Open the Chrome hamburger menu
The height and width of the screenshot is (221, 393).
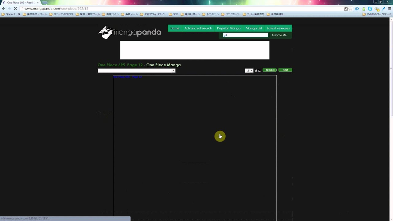point(390,9)
